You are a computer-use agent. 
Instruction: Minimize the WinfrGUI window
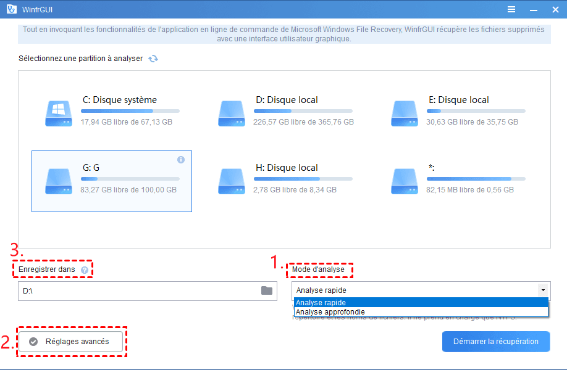[x=534, y=10]
